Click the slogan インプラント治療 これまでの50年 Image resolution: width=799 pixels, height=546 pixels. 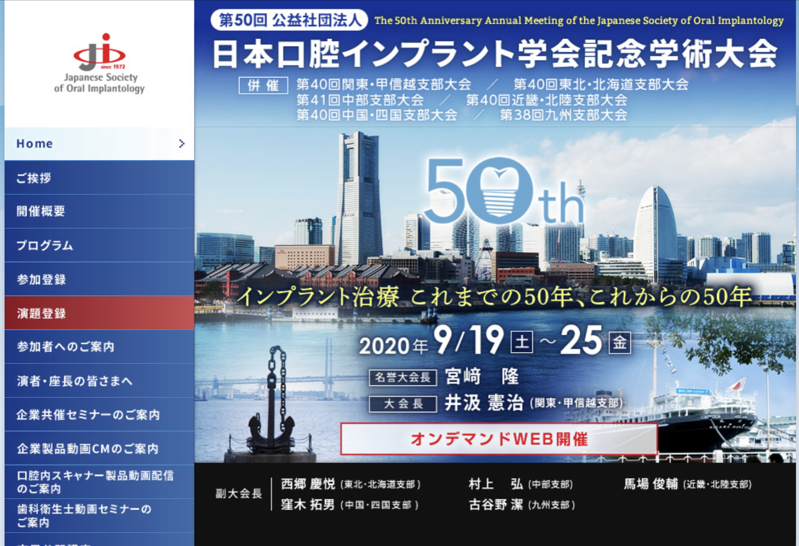(x=494, y=297)
